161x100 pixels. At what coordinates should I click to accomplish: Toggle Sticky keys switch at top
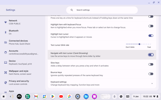(151, 17)
